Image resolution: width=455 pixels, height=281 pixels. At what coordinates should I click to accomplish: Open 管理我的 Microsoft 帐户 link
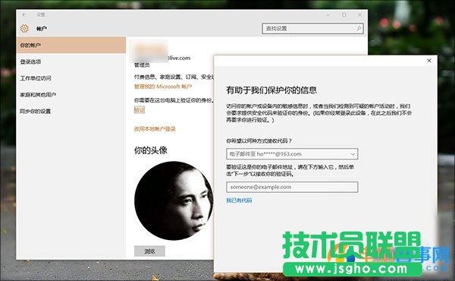tap(163, 87)
